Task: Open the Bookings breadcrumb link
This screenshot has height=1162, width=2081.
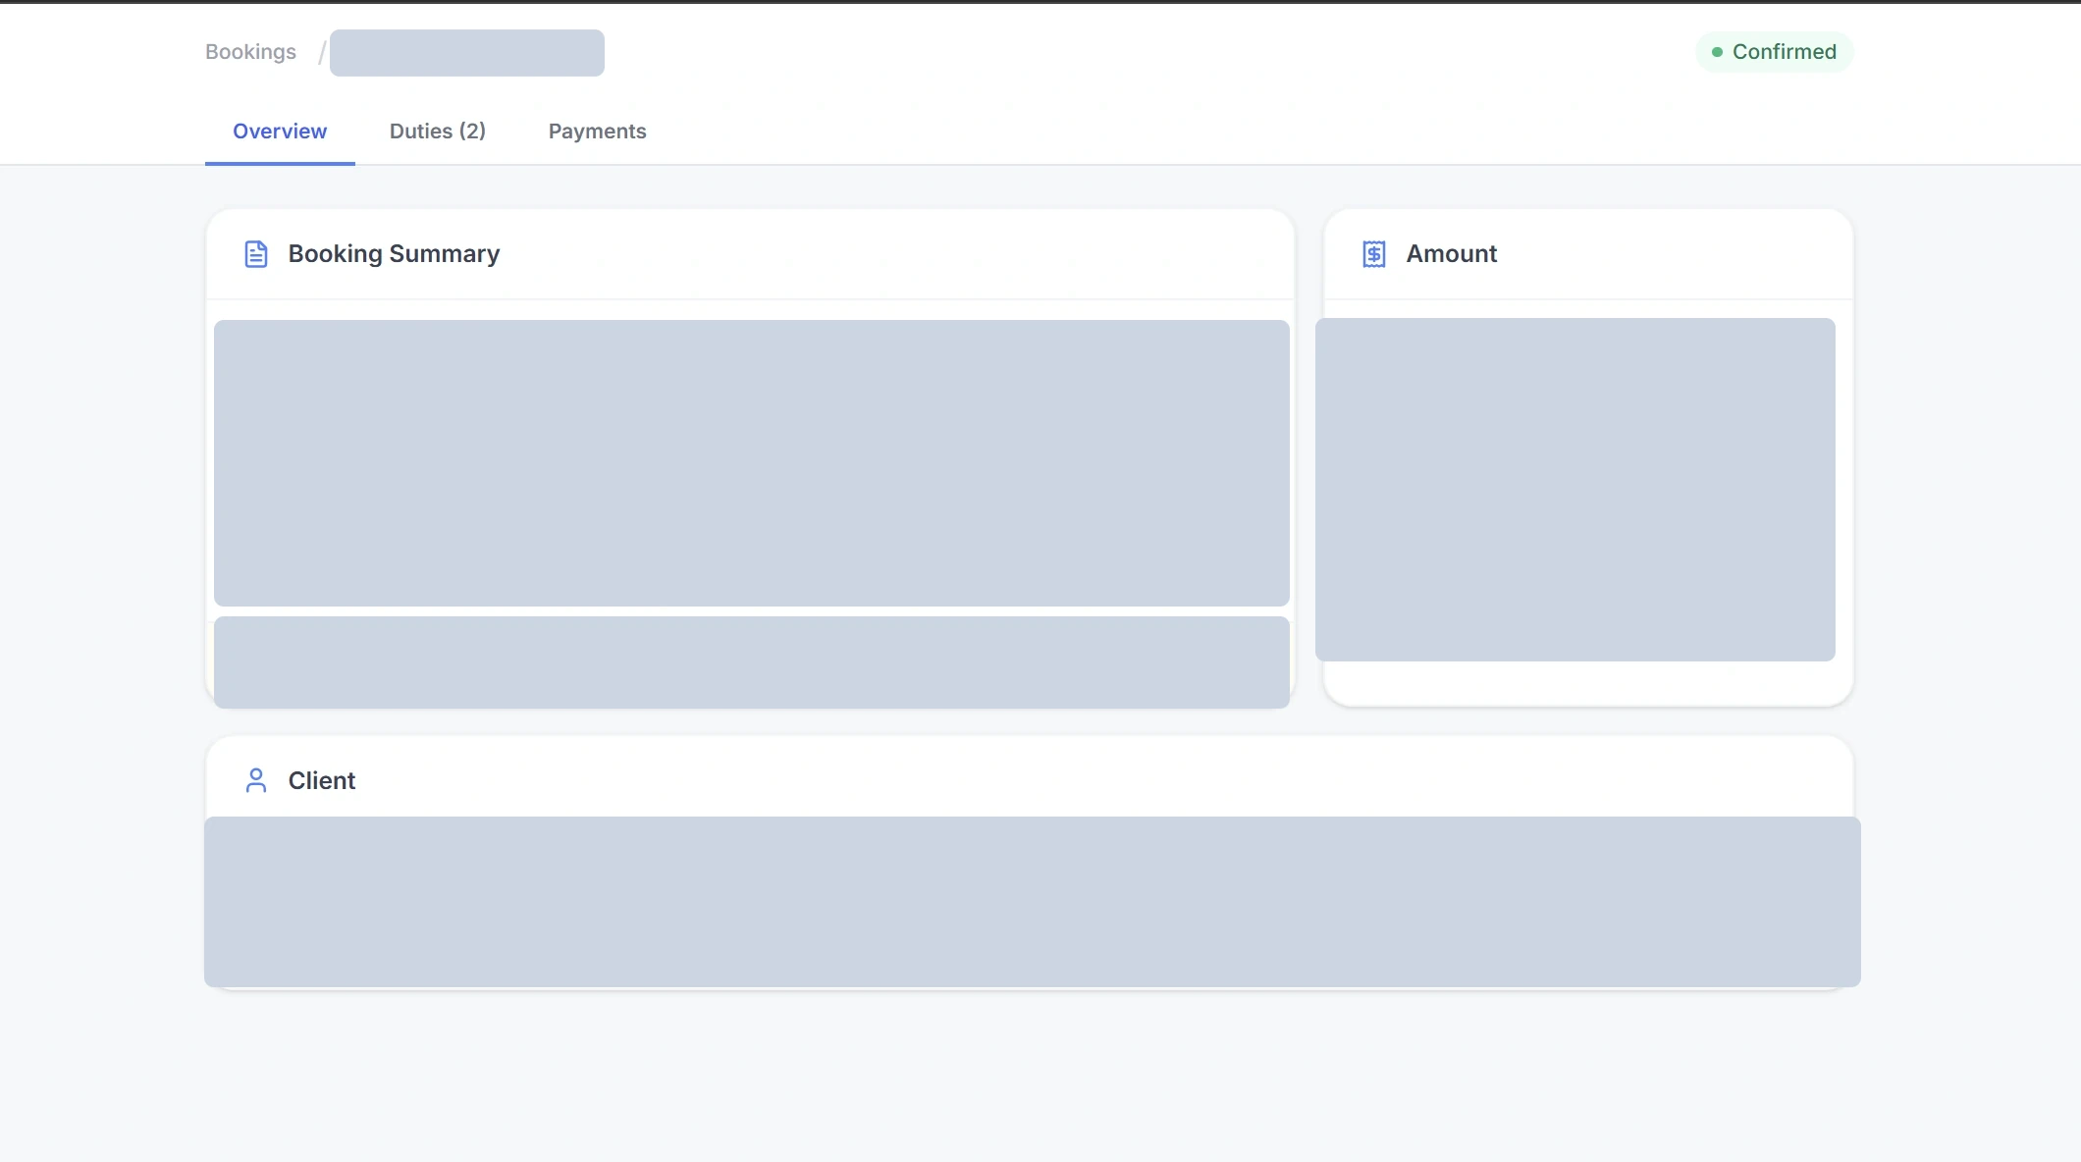Action: [250, 52]
